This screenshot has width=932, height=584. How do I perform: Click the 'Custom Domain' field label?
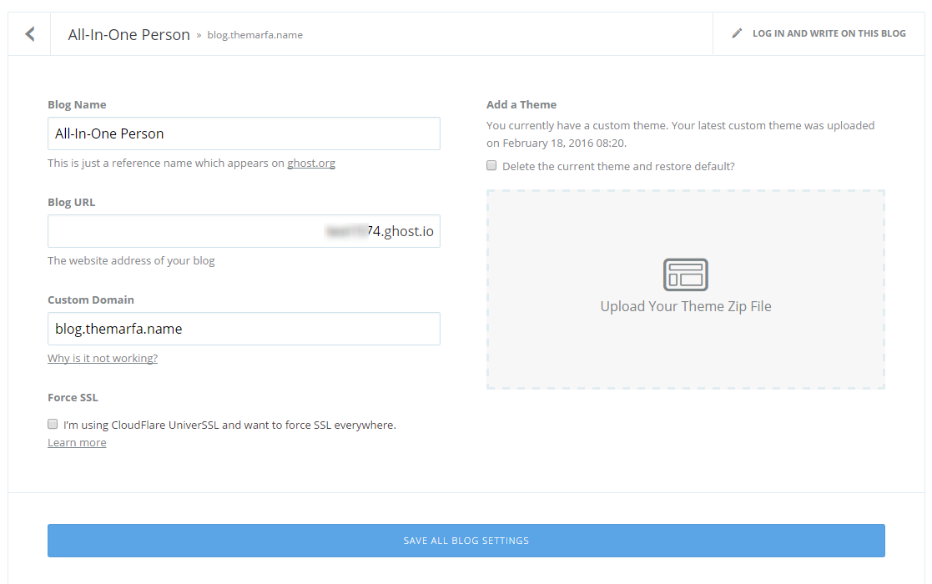[x=91, y=300]
